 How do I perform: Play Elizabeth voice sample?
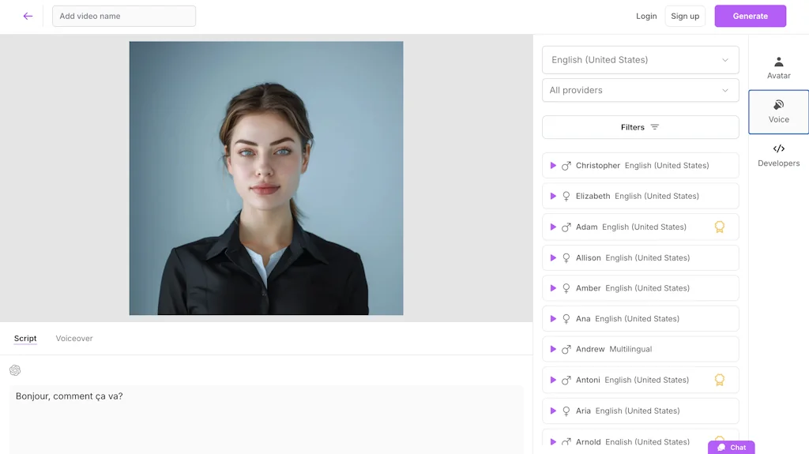[553, 196]
